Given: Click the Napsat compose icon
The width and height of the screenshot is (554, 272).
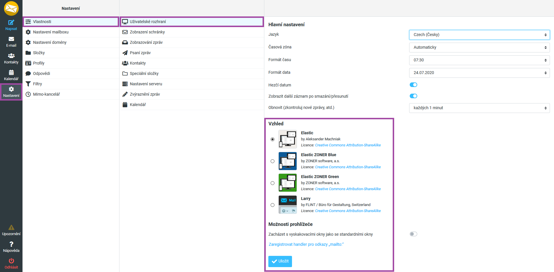Looking at the screenshot, I should coord(11,22).
